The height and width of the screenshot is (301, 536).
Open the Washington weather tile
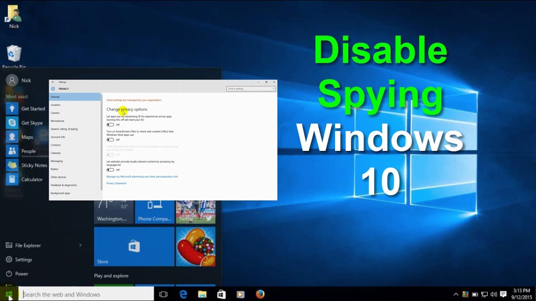(114, 212)
